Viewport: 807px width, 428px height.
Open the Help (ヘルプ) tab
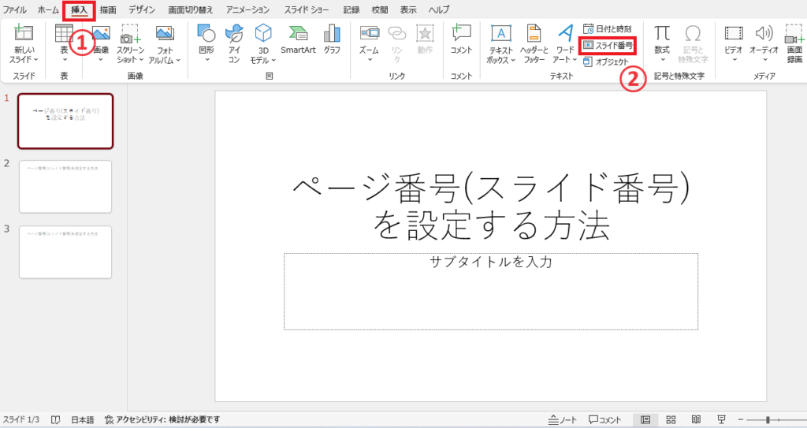coord(439,9)
